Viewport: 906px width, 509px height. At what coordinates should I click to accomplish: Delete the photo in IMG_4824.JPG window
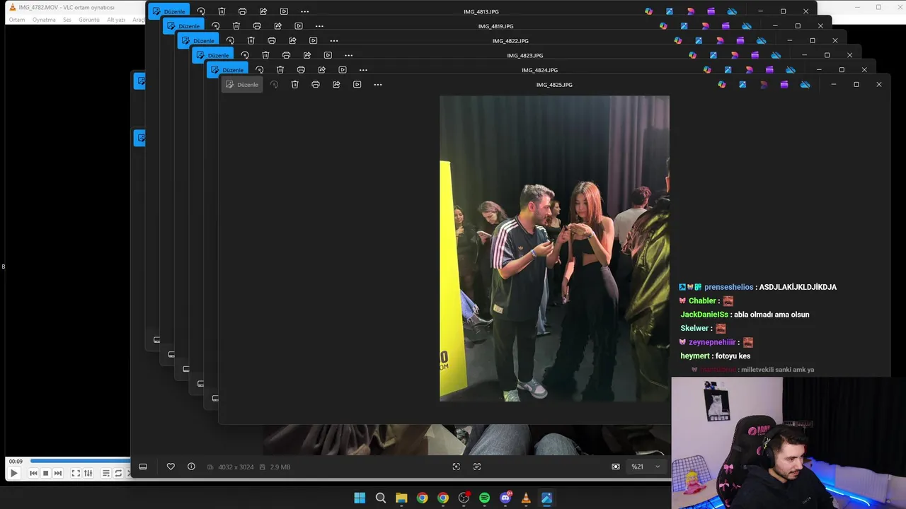tap(280, 70)
